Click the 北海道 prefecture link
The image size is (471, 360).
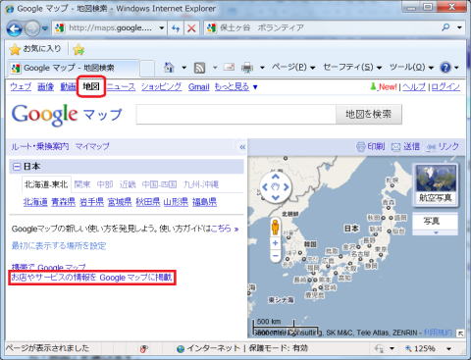35,202
